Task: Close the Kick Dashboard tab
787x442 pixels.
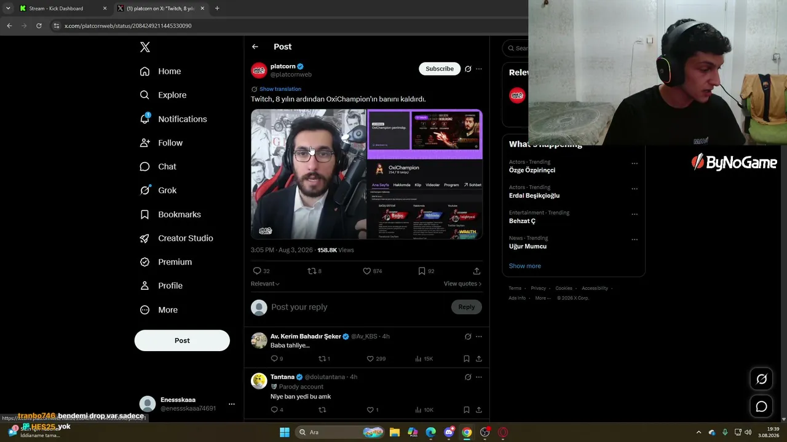Action: (105, 9)
